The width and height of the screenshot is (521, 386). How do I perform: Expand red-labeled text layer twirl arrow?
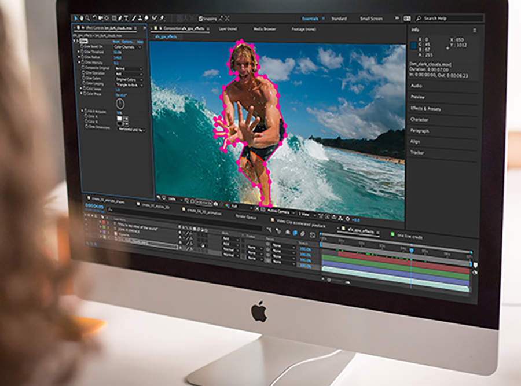point(100,222)
